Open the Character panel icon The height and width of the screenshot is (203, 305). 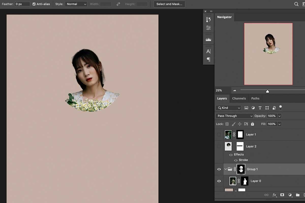pos(208,52)
